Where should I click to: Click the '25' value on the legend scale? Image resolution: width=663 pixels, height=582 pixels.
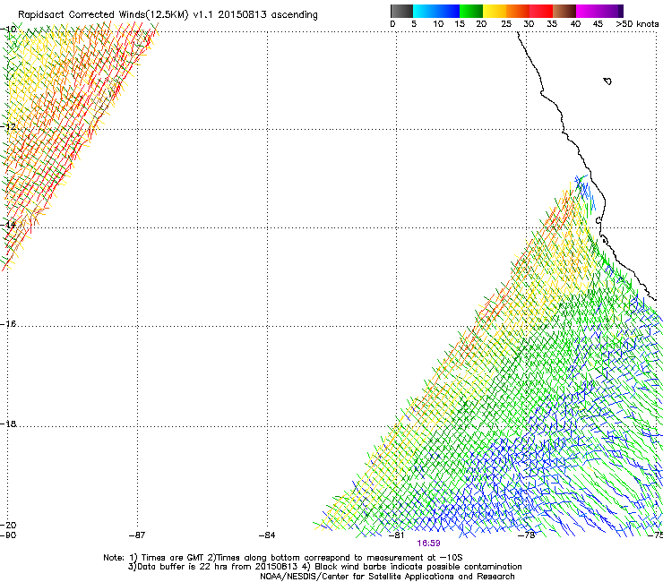506,24
